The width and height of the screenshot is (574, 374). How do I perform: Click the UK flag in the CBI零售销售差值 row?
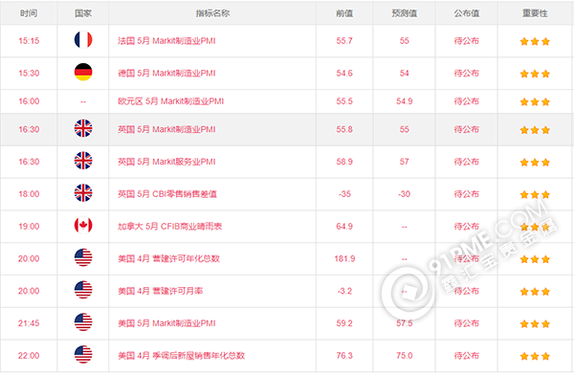[x=83, y=193]
